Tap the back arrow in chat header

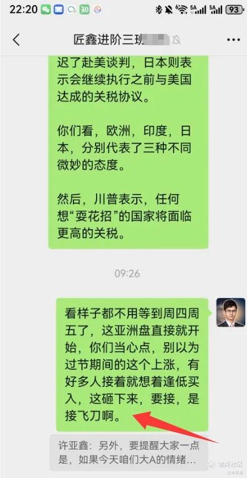pyautogui.click(x=16, y=40)
